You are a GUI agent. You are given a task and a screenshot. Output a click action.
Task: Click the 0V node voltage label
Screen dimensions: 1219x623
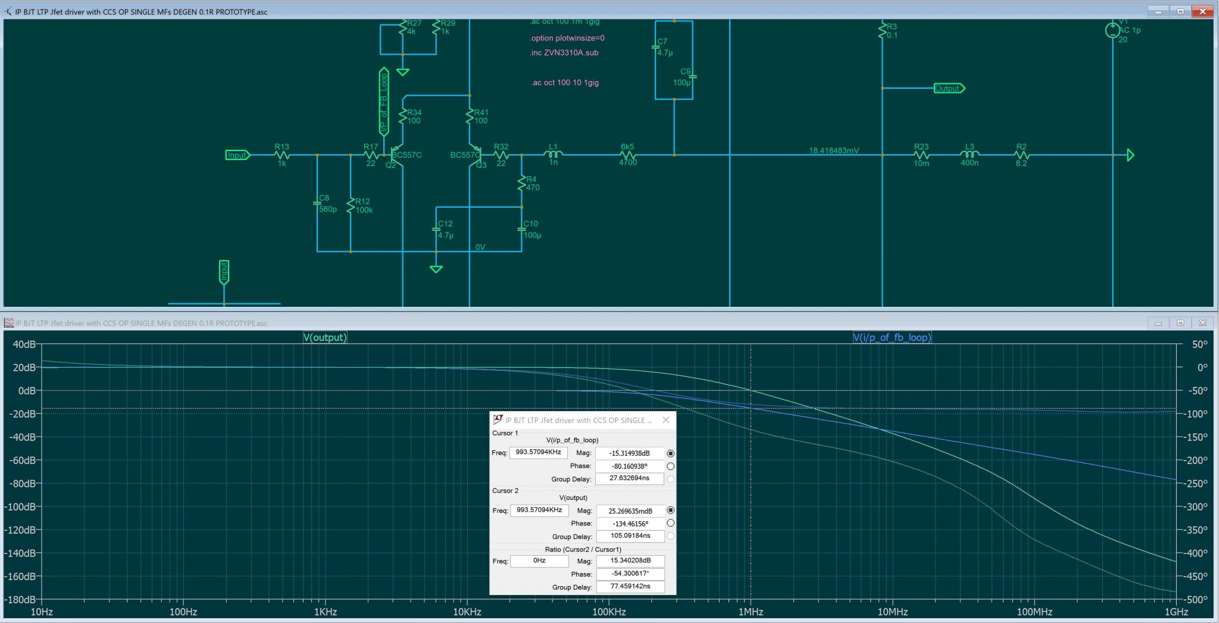(x=480, y=247)
